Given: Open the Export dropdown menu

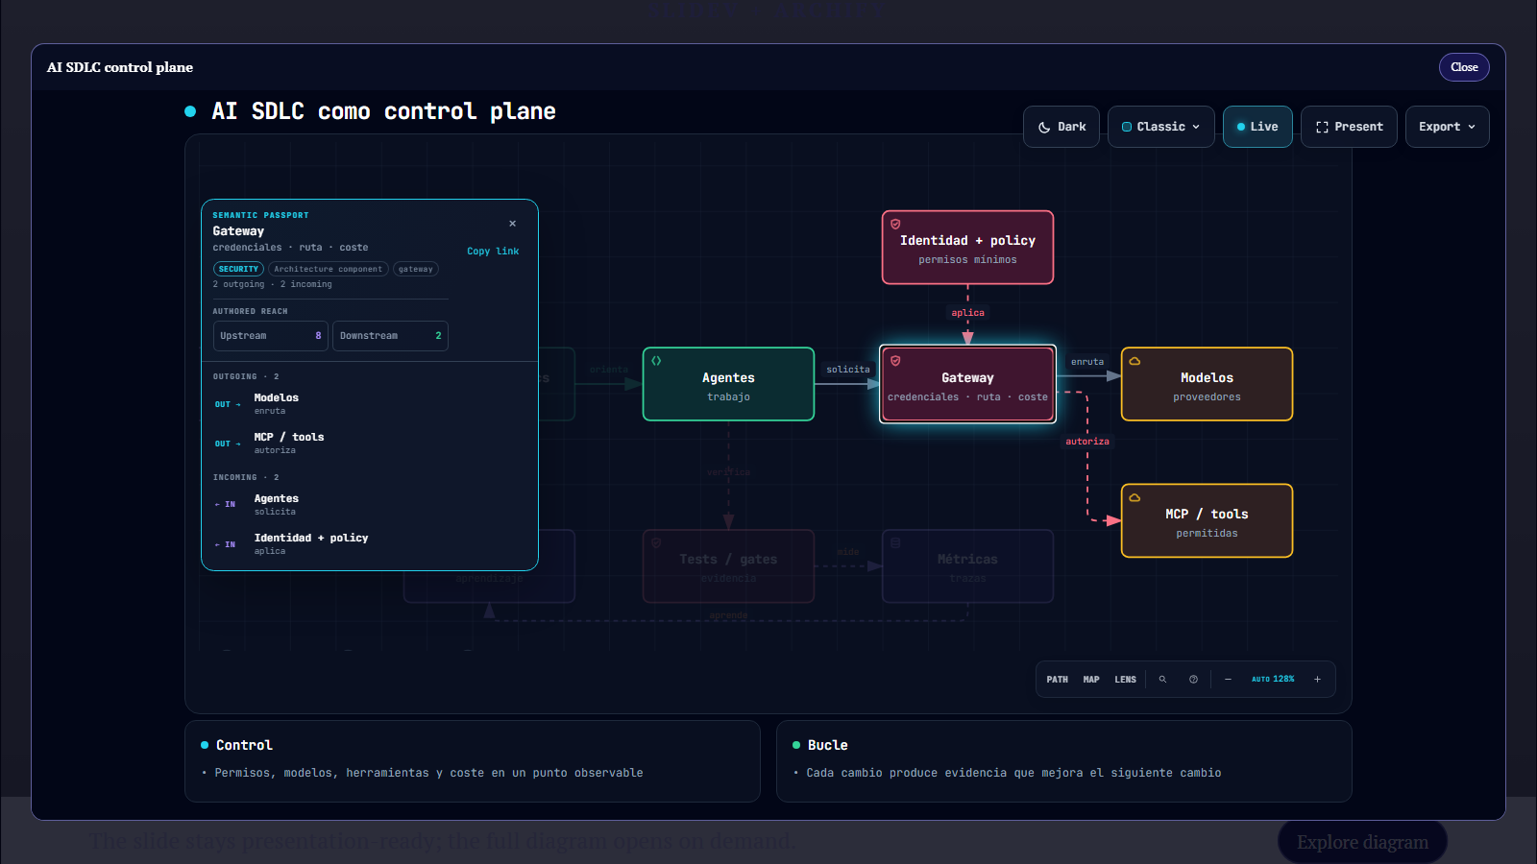Looking at the screenshot, I should (x=1447, y=127).
